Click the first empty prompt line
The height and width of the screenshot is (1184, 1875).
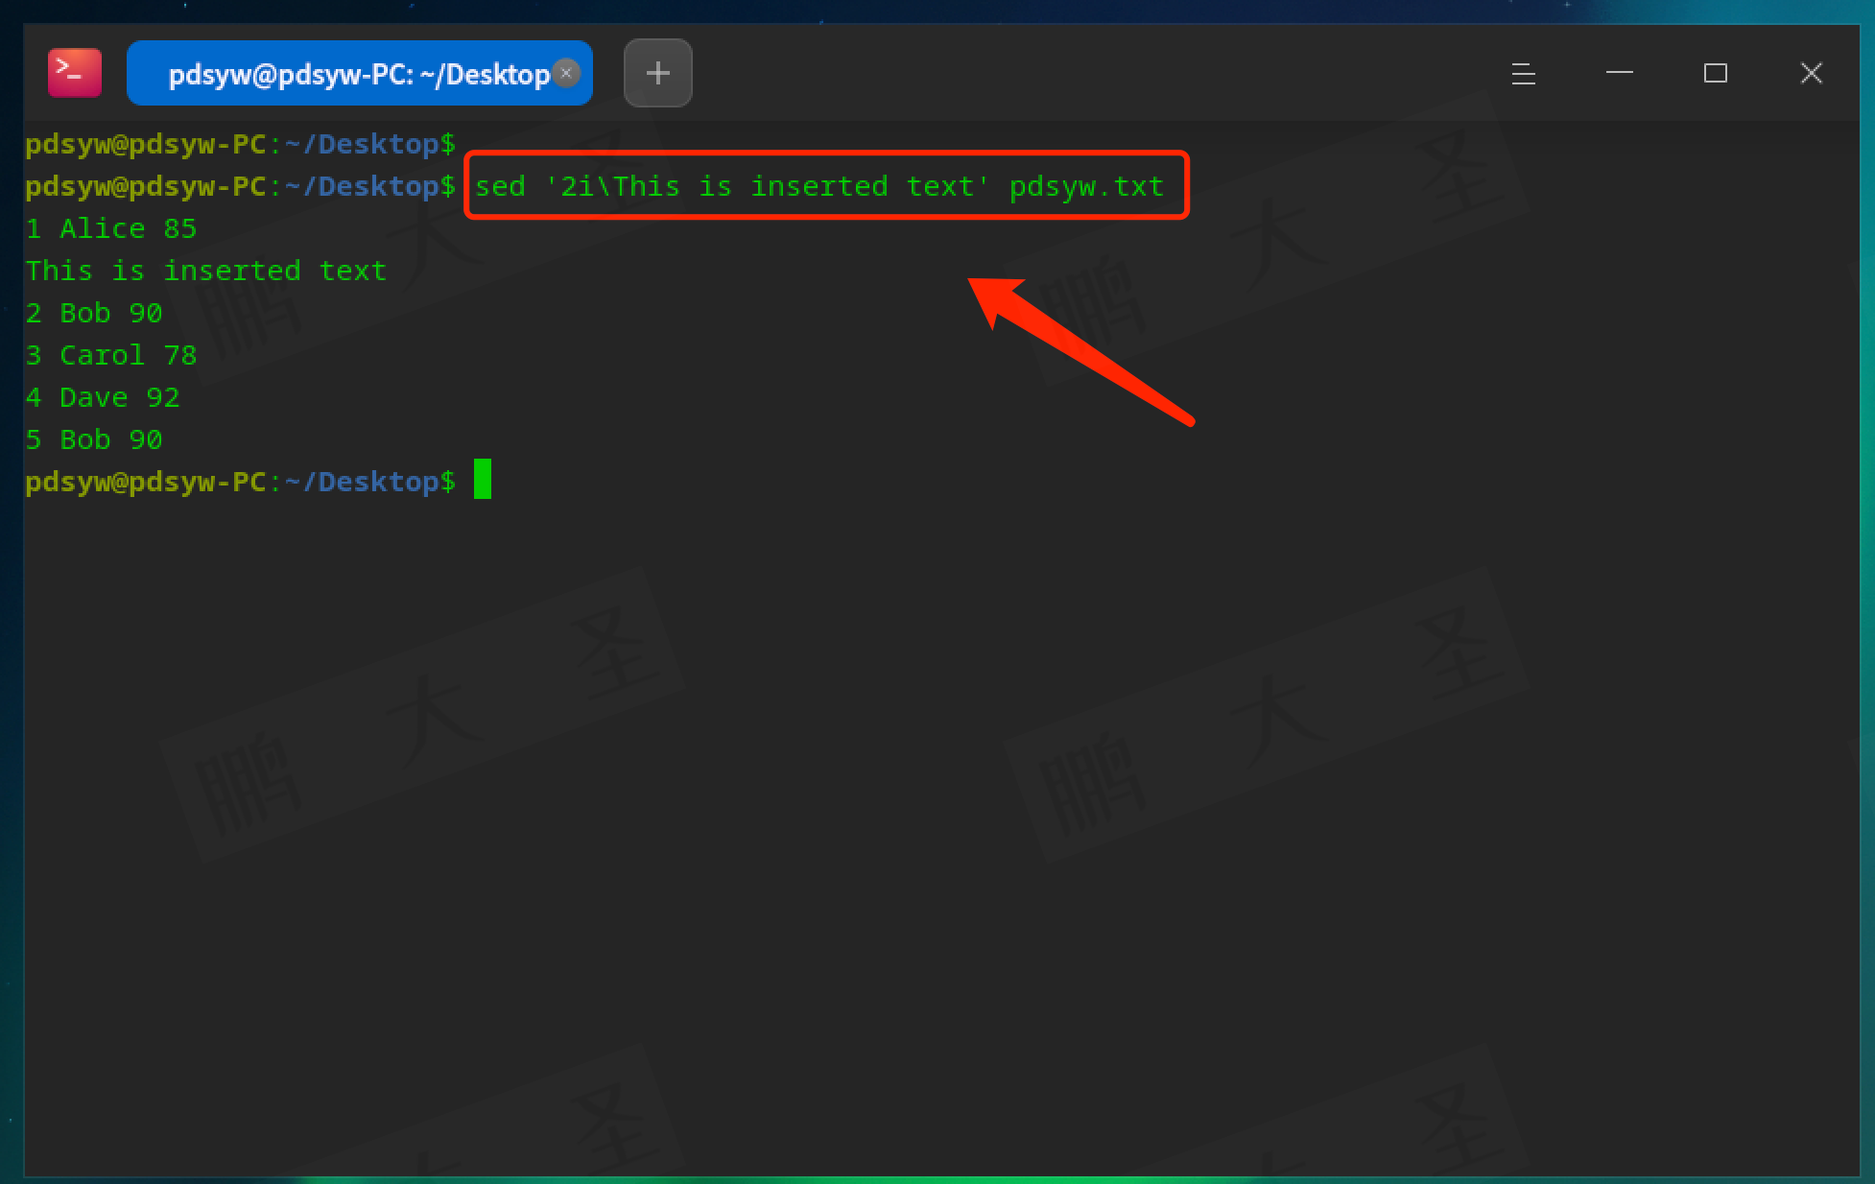click(x=240, y=144)
